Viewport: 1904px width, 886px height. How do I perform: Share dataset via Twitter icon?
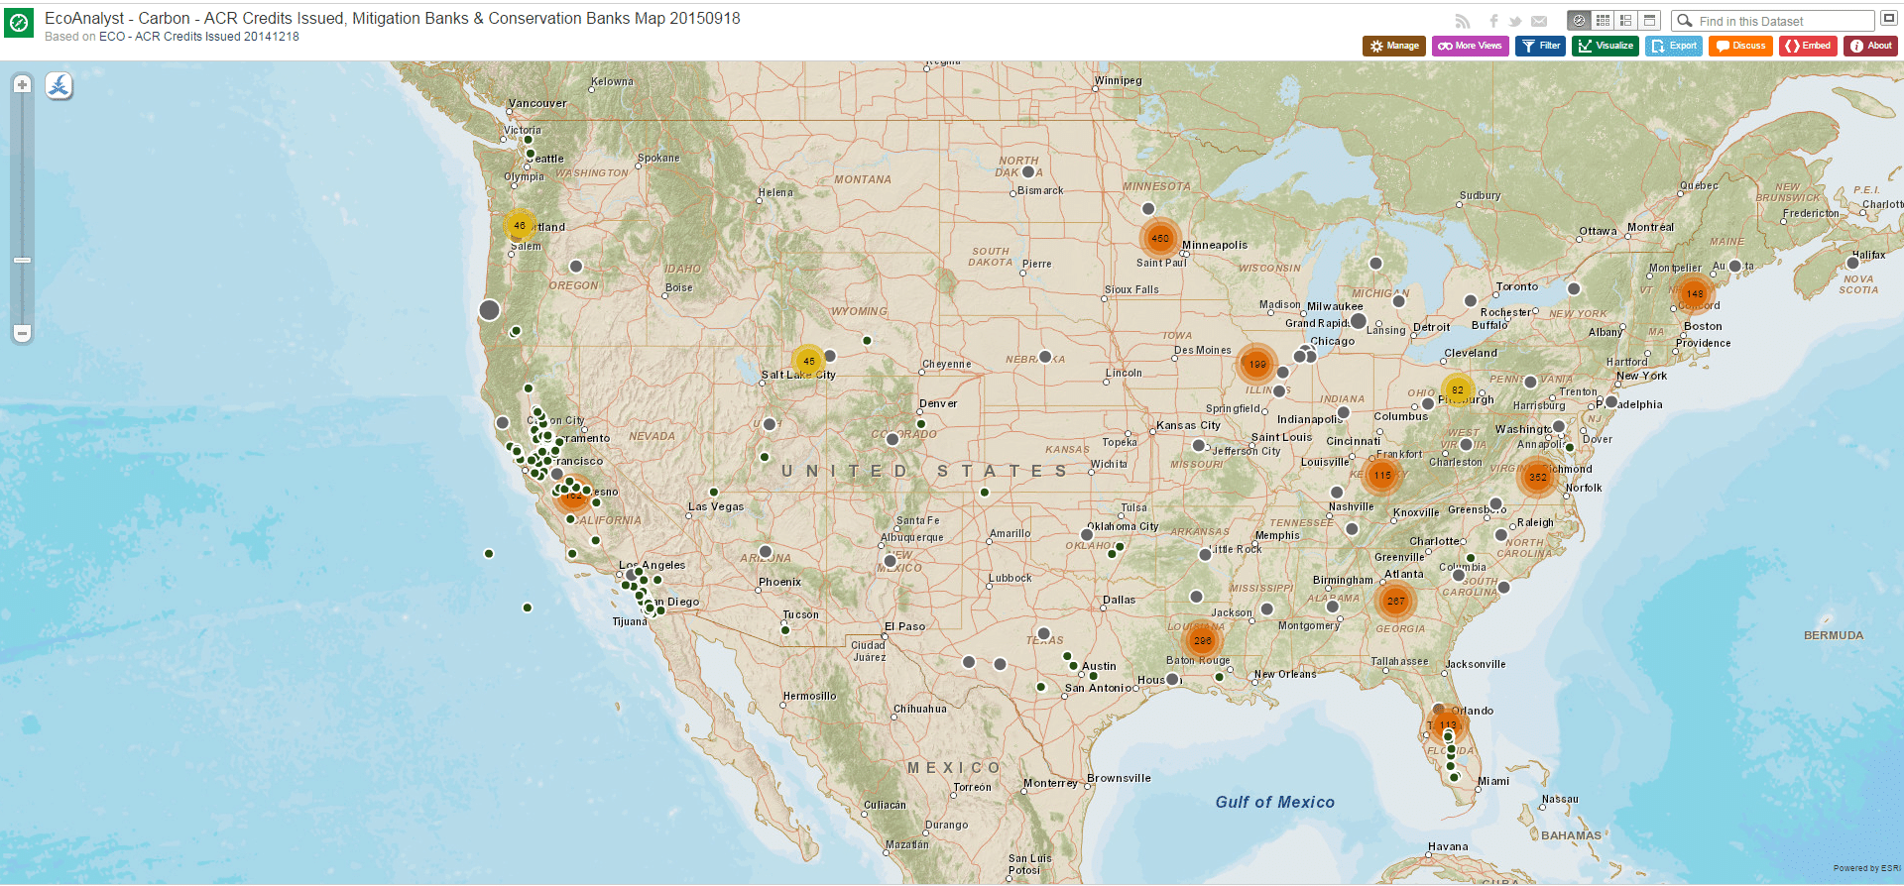(x=1515, y=21)
